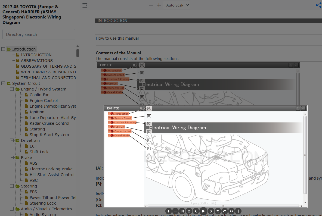Select EPS under Steering
322x216 pixels.
tap(33, 192)
